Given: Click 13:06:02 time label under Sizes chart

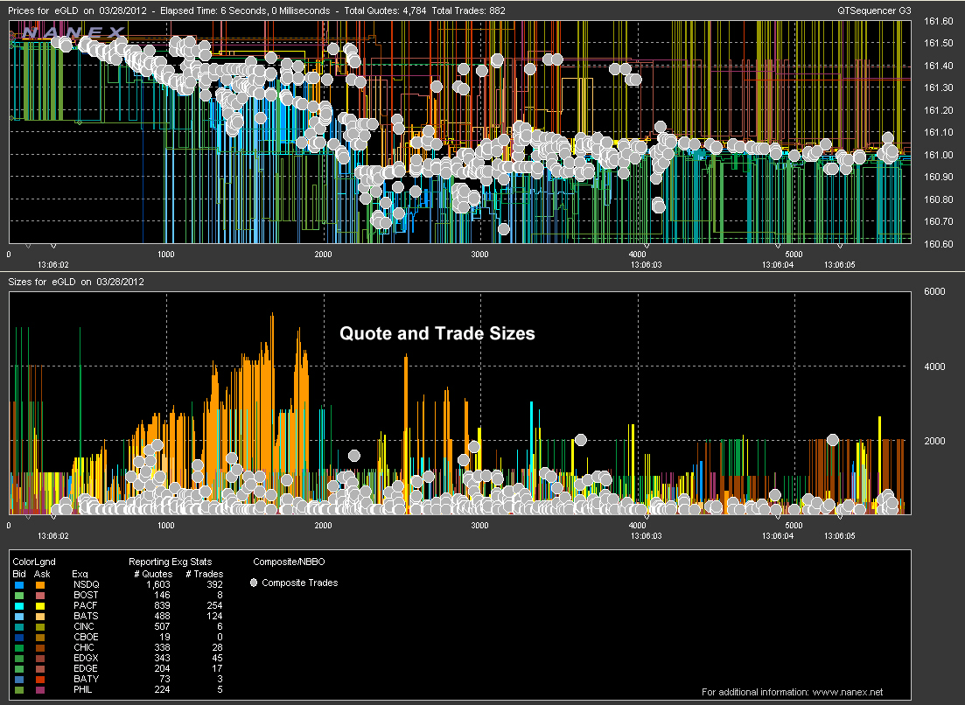Looking at the screenshot, I should tap(52, 536).
